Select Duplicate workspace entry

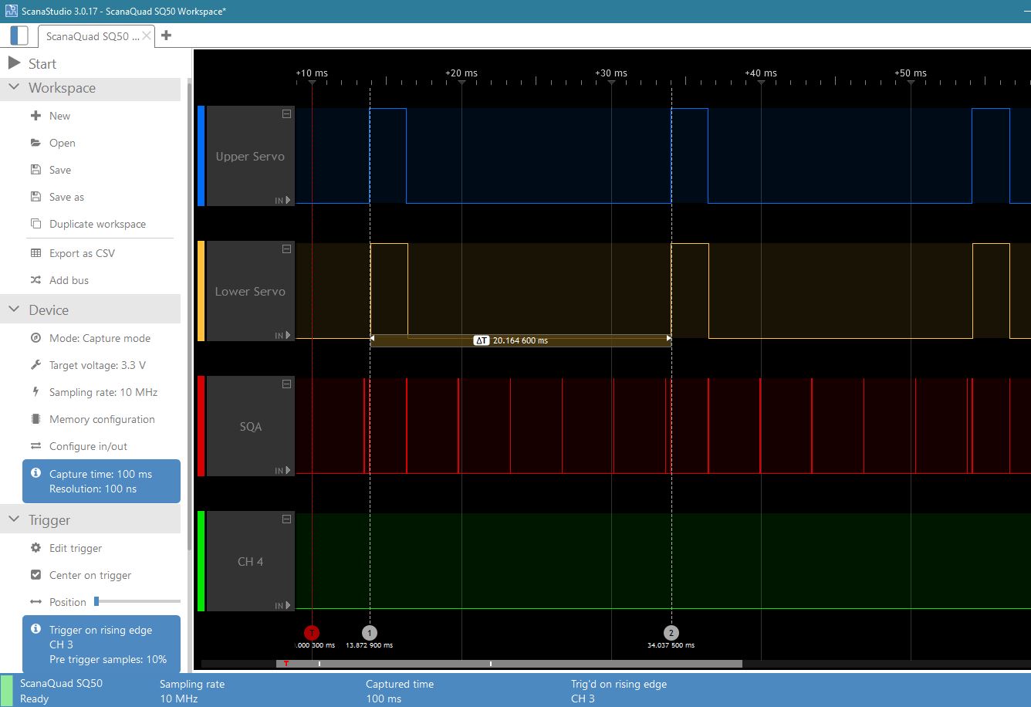97,224
